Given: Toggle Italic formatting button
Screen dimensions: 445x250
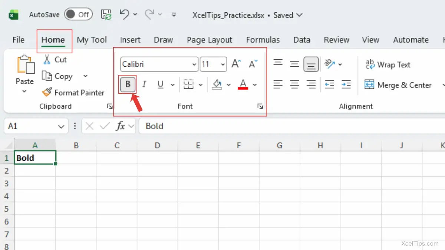Looking at the screenshot, I should (144, 84).
